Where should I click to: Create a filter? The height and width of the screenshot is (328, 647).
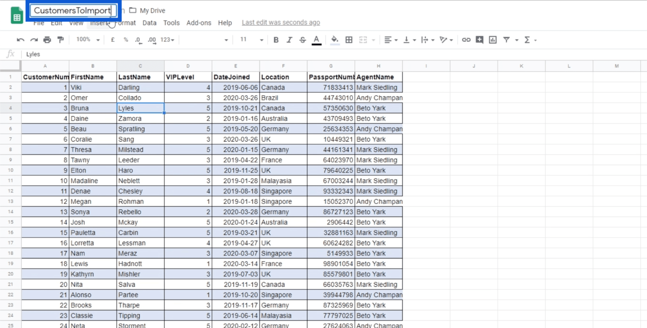pos(506,40)
